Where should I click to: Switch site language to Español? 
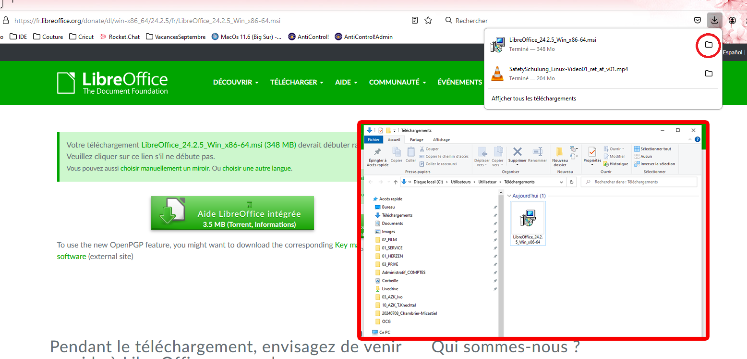point(732,52)
